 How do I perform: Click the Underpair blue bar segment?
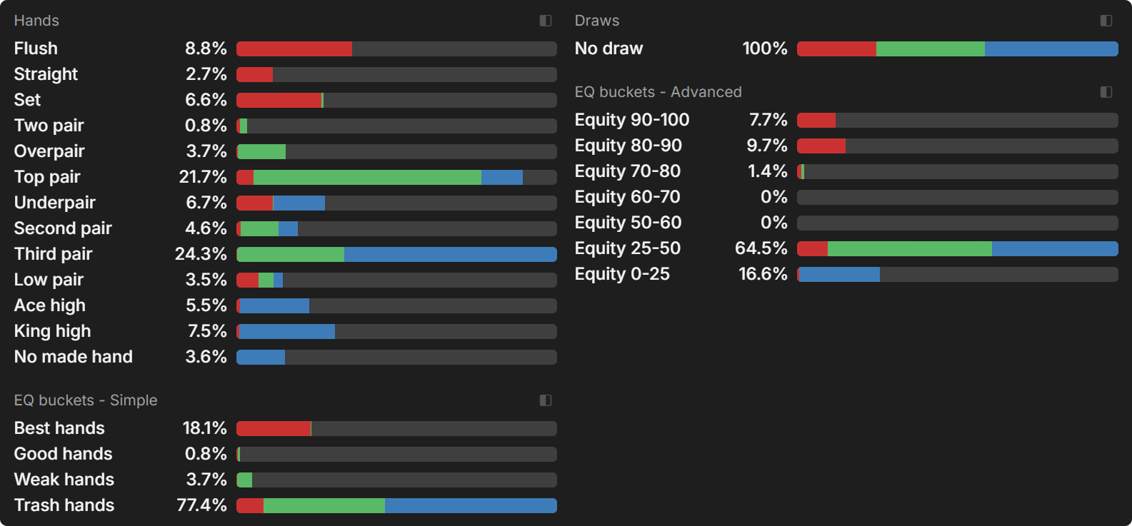click(x=299, y=203)
